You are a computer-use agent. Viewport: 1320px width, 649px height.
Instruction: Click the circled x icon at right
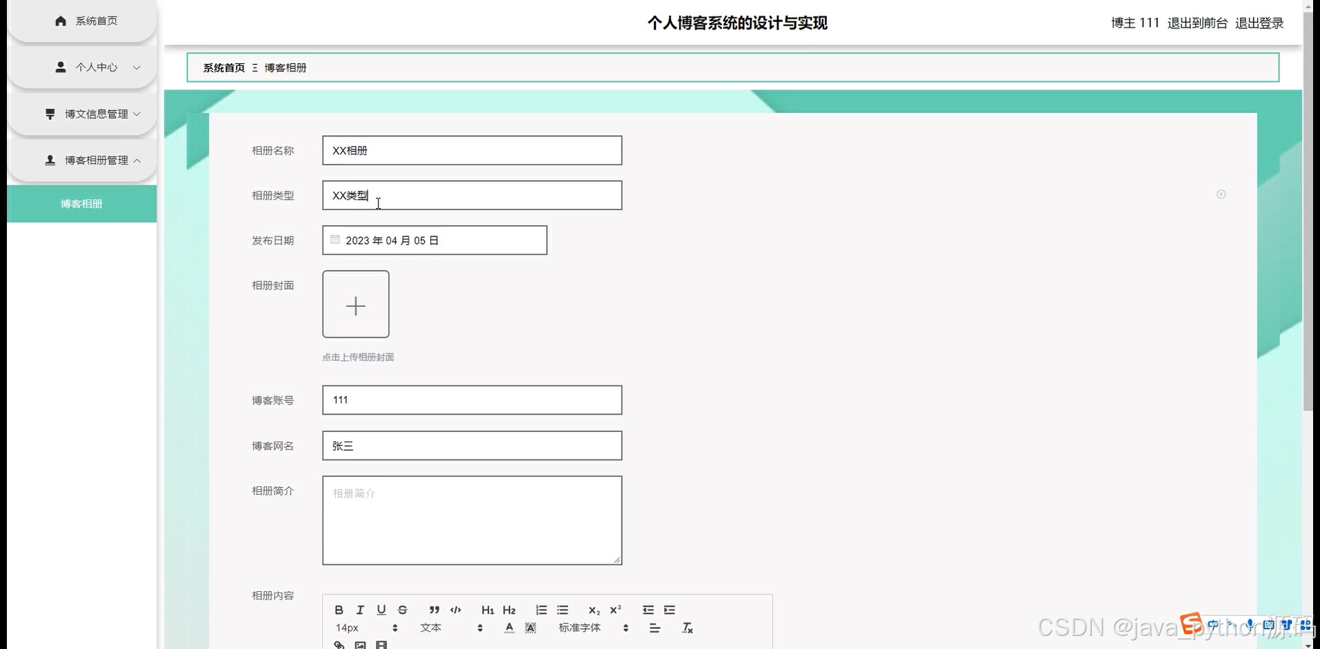[x=1221, y=194]
